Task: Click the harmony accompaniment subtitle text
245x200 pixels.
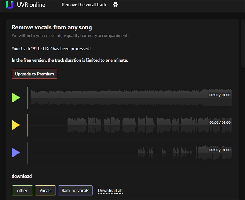Action: [x=70, y=36]
